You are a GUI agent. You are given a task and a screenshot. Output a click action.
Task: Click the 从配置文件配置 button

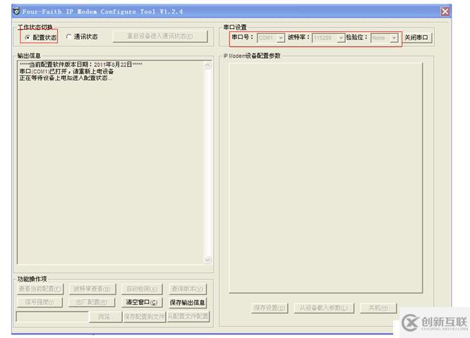click(188, 316)
